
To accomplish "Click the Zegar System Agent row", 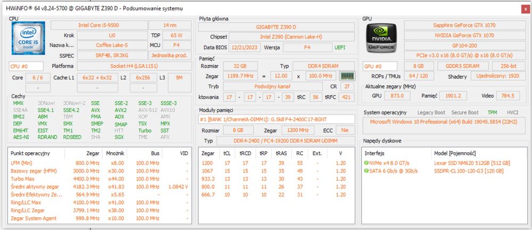I will click(x=99, y=218).
